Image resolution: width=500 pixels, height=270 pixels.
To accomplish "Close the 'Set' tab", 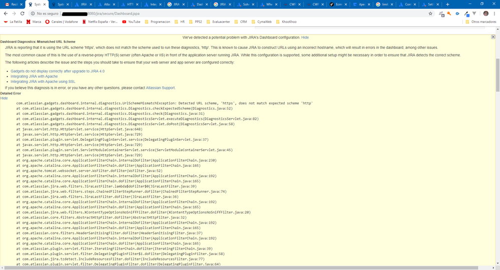I will pyautogui.click(x=438, y=4).
